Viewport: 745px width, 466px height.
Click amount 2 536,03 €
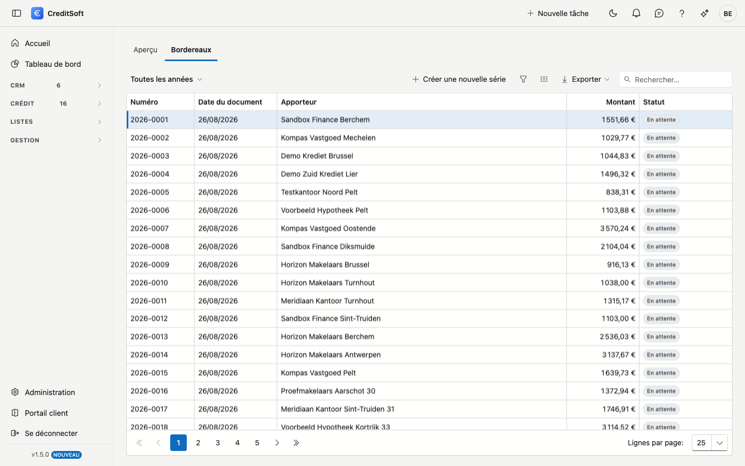tap(618, 337)
